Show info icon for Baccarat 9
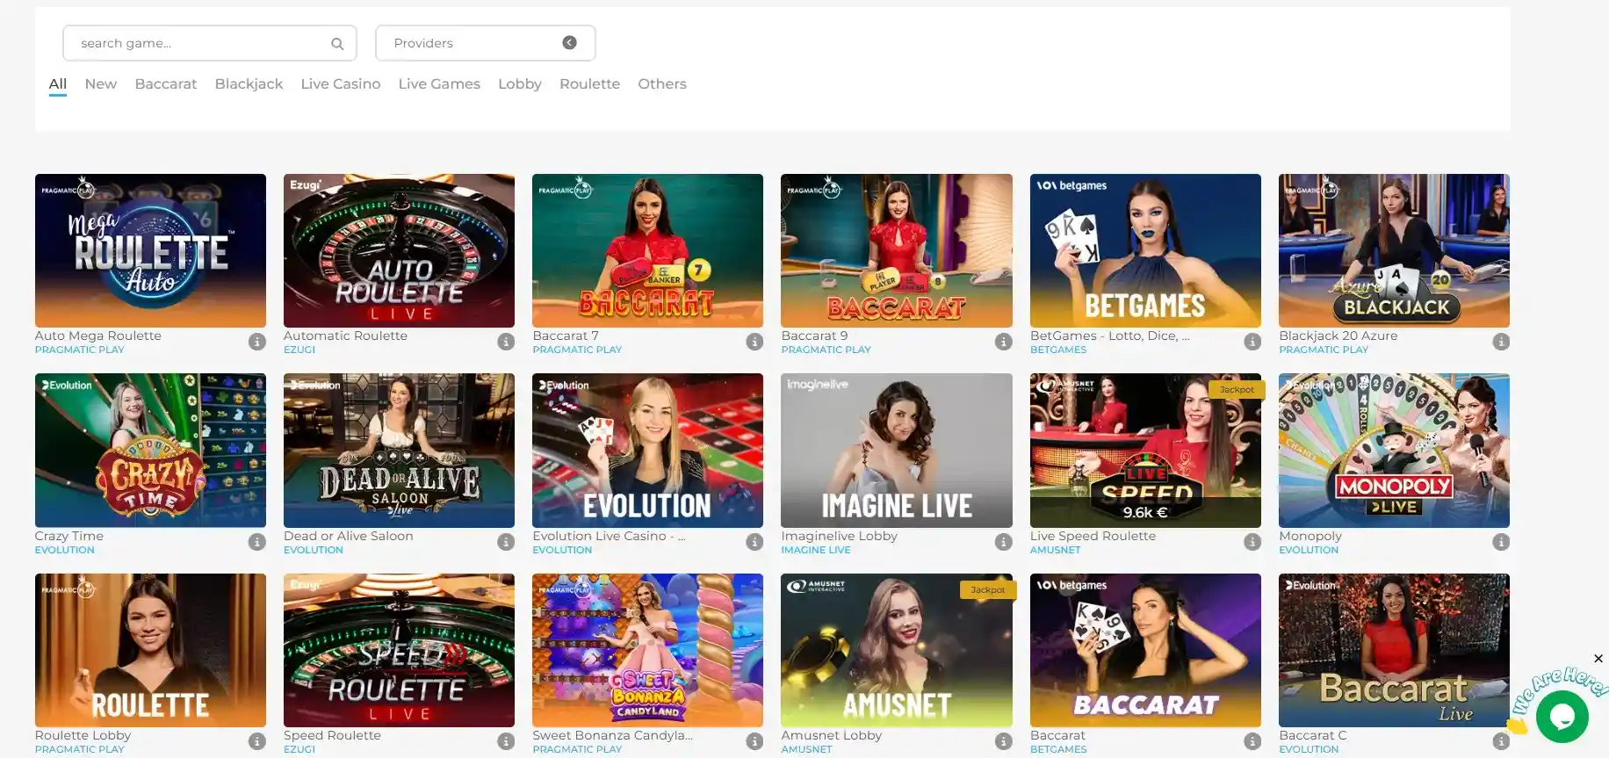The height and width of the screenshot is (758, 1609). click(x=1004, y=342)
